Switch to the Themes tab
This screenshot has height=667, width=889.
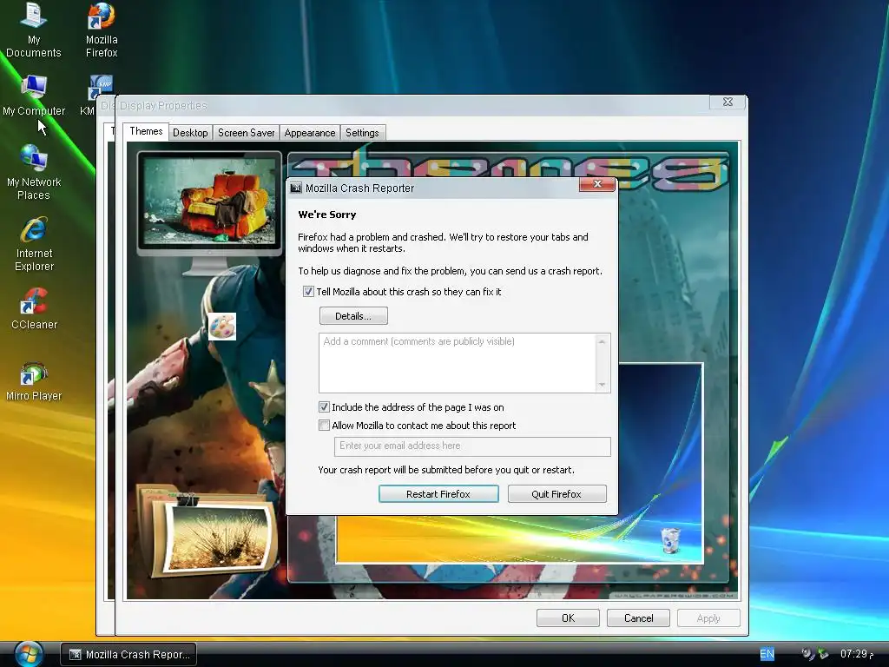146,132
